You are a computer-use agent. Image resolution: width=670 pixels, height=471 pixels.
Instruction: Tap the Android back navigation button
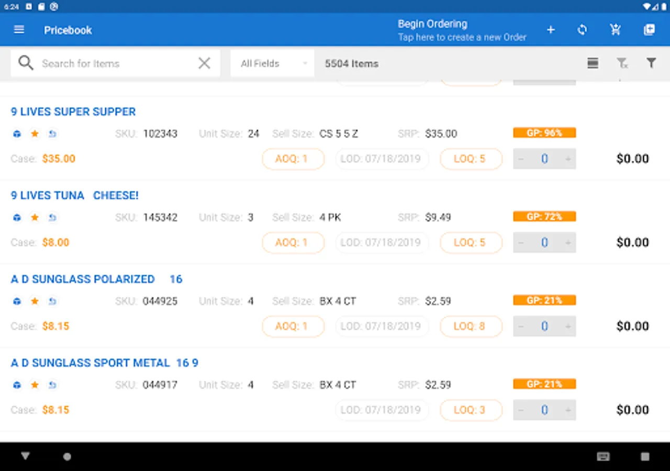coord(25,456)
